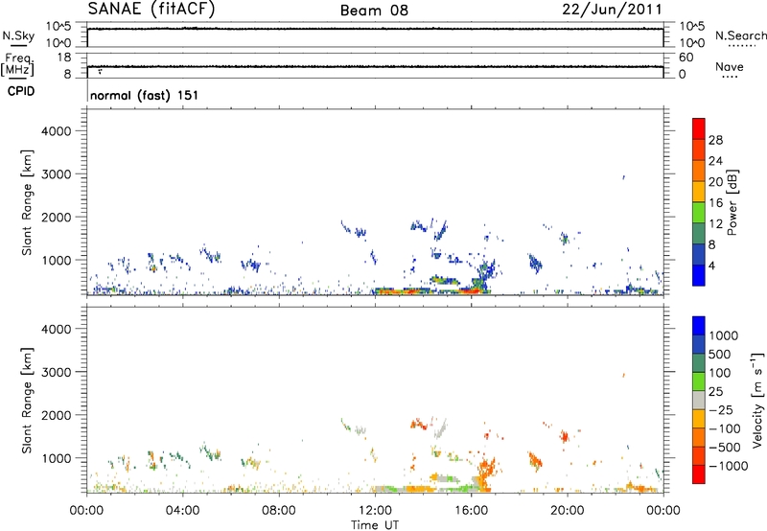Screen dimensions: 767x531
Task: Click the 04:00 time axis label
Action: (x=182, y=511)
